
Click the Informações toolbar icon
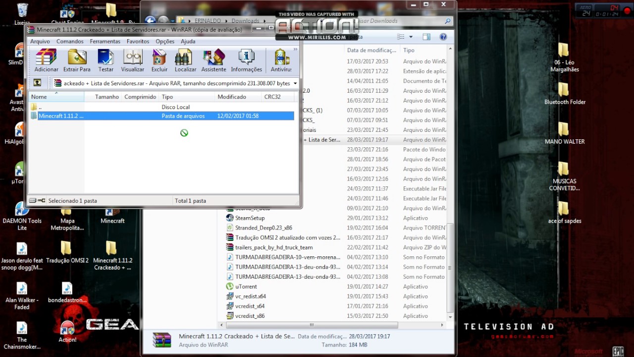pos(246,60)
